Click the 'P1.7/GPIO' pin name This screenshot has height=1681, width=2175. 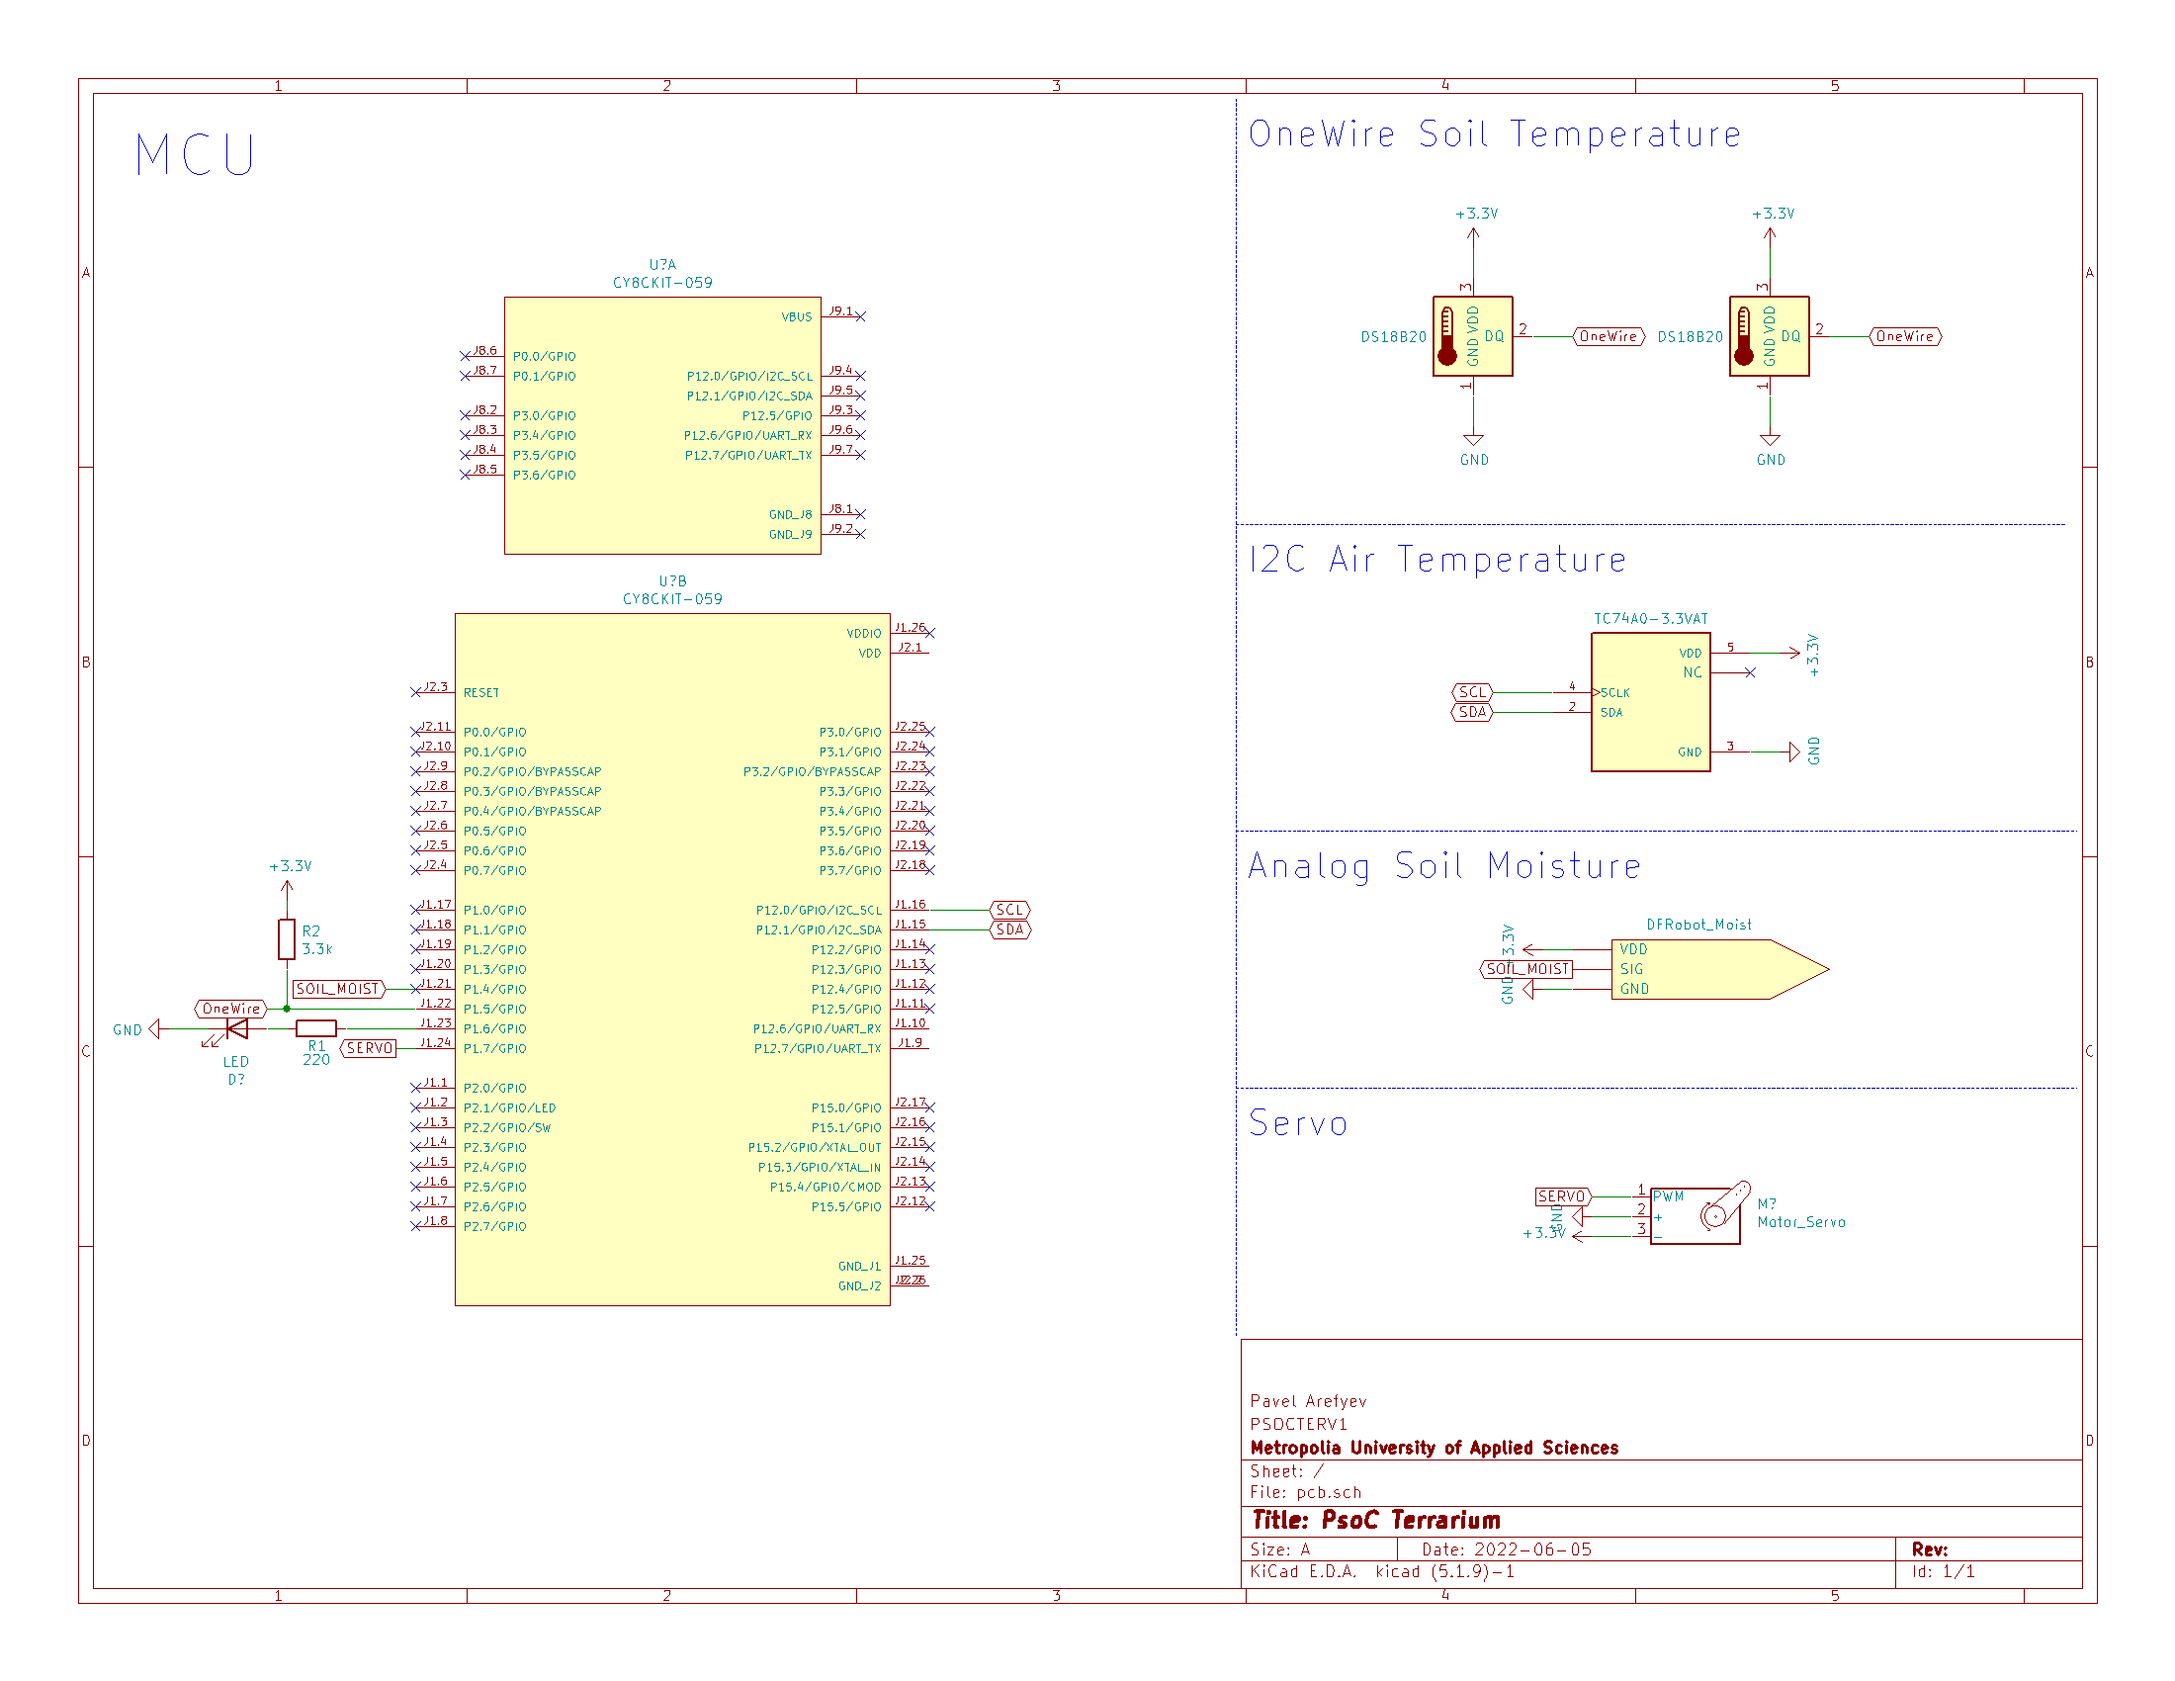click(x=494, y=1048)
